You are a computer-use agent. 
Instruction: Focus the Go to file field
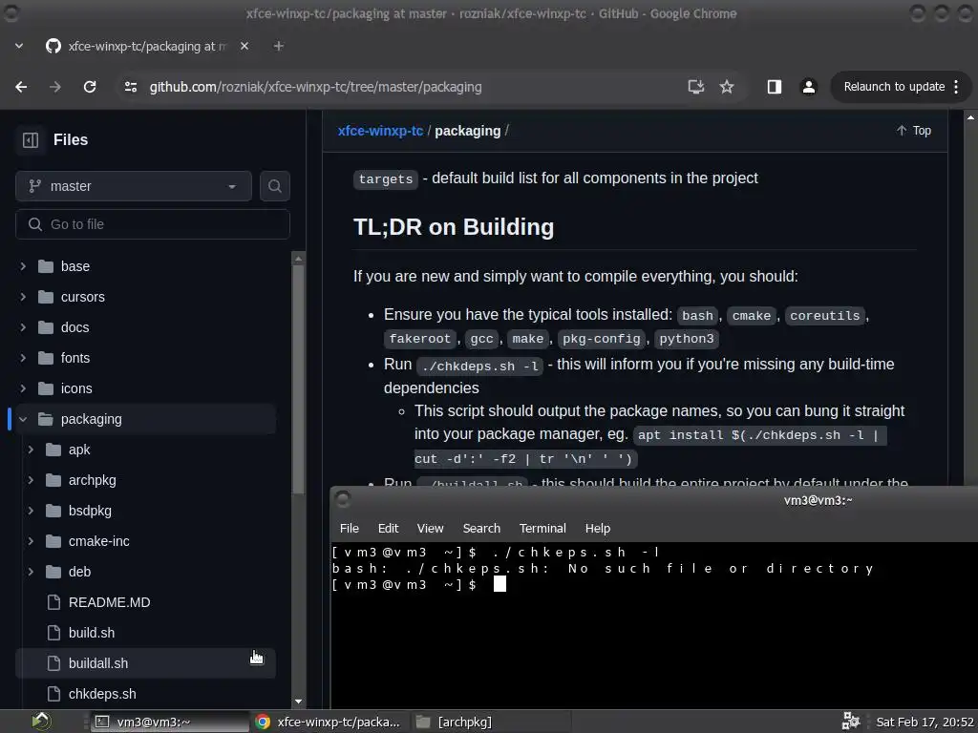(153, 224)
